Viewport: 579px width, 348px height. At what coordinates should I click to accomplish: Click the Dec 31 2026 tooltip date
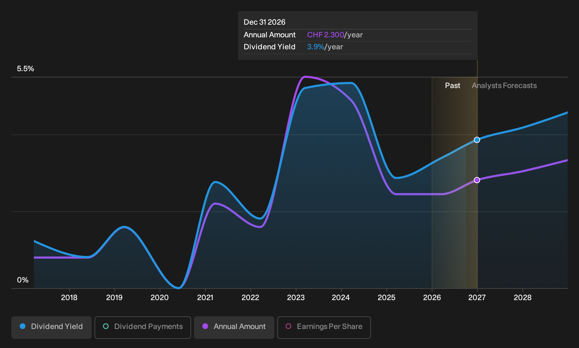(264, 22)
